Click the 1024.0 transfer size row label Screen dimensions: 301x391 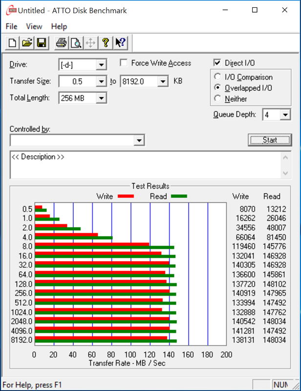(x=21, y=312)
